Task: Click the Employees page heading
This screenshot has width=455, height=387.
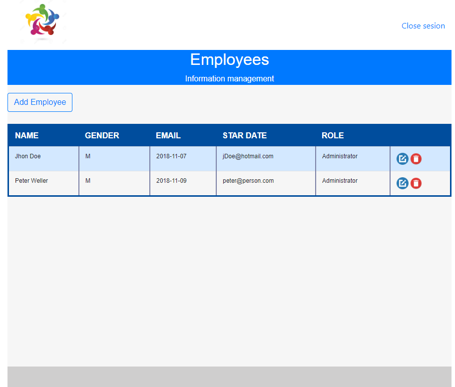Action: pos(229,59)
